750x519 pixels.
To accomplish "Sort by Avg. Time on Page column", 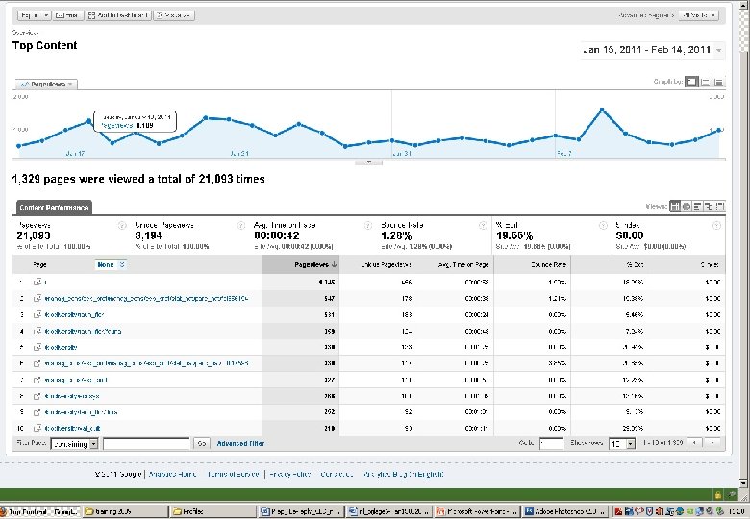I will [x=463, y=264].
